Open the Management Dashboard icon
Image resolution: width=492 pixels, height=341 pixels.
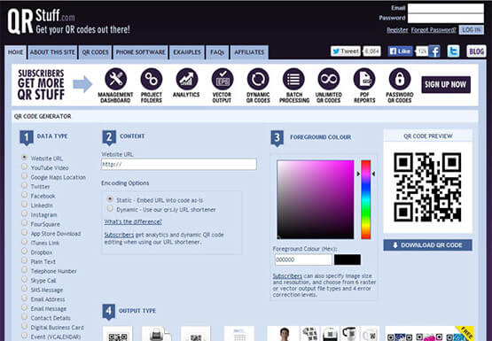116,79
